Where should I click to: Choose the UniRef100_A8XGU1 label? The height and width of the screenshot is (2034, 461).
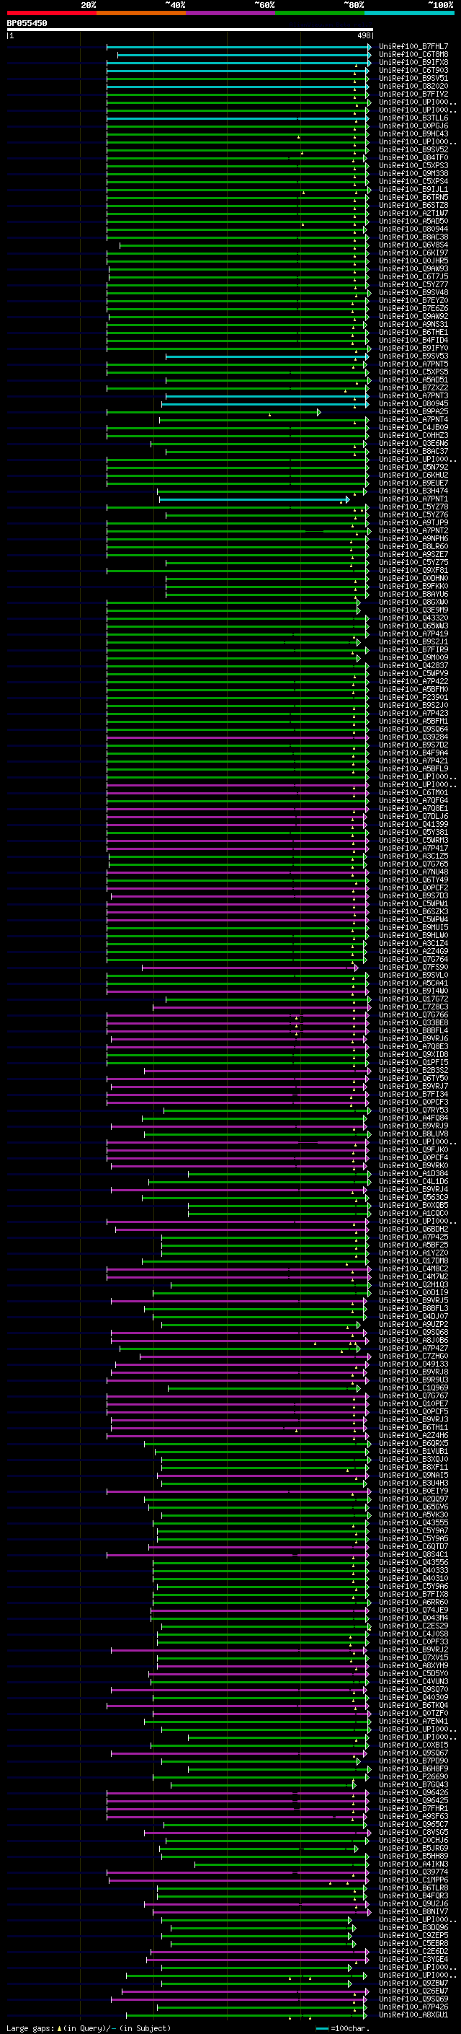pos(413,2015)
